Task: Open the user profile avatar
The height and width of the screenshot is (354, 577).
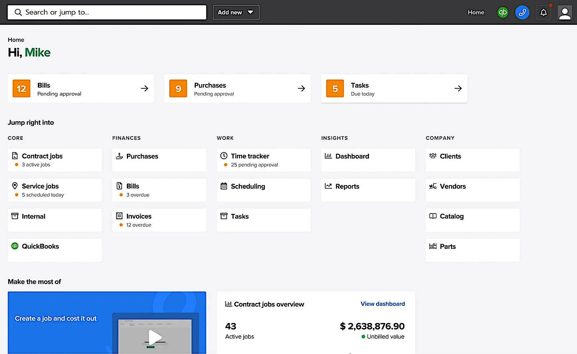Action: (565, 13)
